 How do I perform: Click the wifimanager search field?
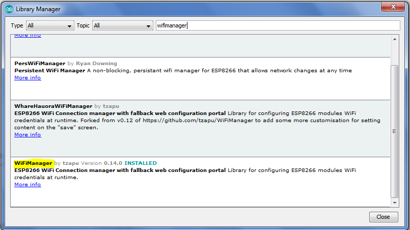pyautogui.click(x=278, y=25)
